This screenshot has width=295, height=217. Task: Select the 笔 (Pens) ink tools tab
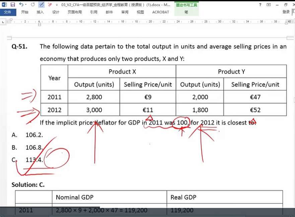click(x=186, y=12)
